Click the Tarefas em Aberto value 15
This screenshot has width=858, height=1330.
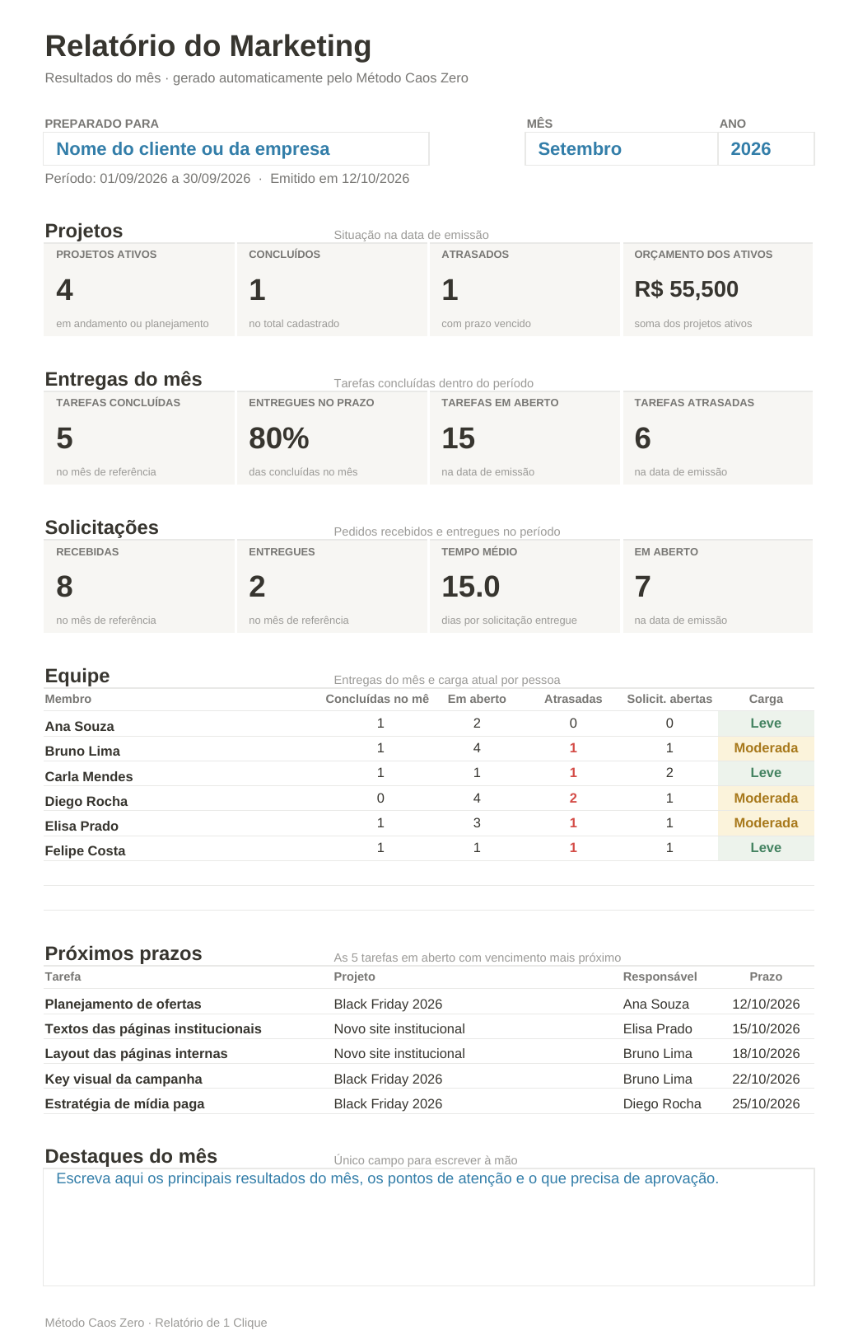[x=458, y=438]
